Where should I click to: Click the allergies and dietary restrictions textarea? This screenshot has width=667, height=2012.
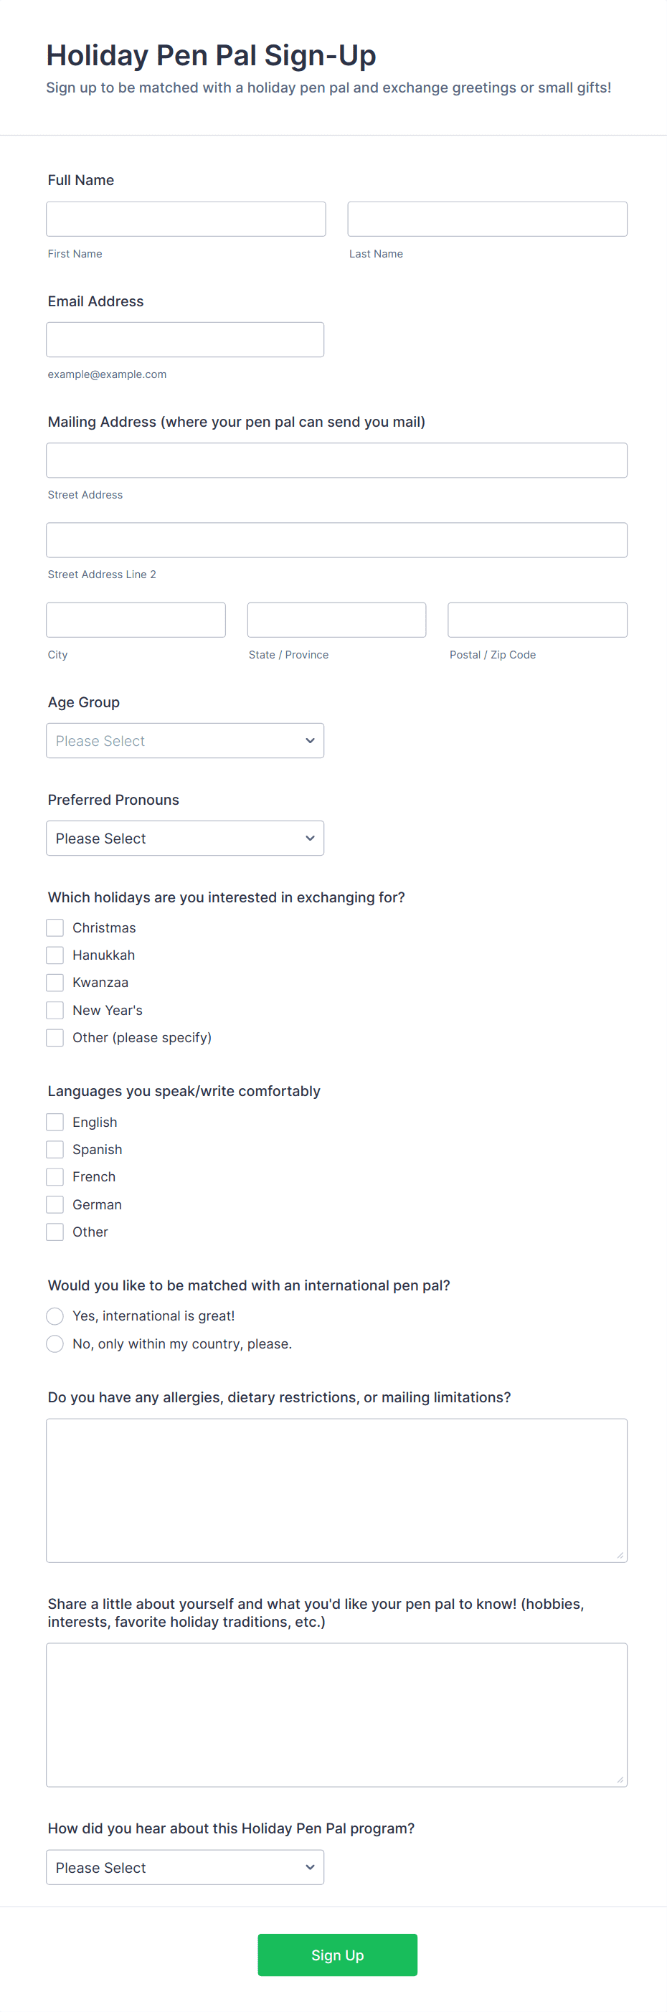336,1490
